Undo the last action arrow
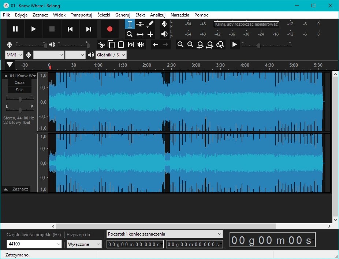This screenshot has height=259, width=339. 156,45
